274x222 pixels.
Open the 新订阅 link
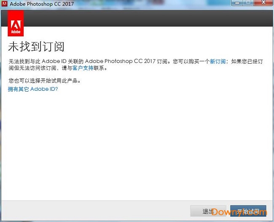point(218,62)
